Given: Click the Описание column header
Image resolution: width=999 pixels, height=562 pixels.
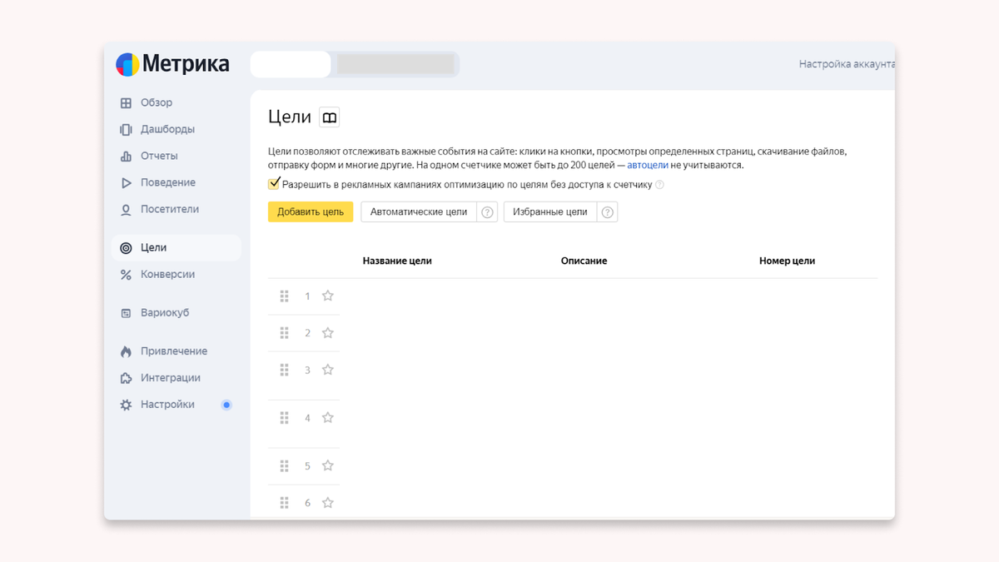Looking at the screenshot, I should 584,261.
